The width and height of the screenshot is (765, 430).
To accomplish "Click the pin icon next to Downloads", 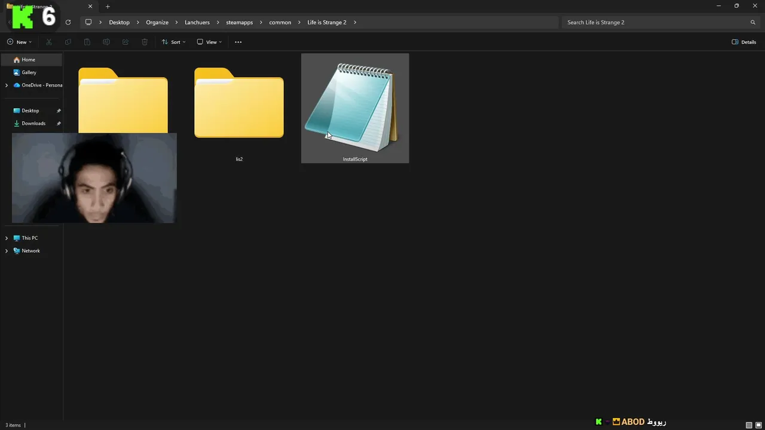I will coord(59,123).
